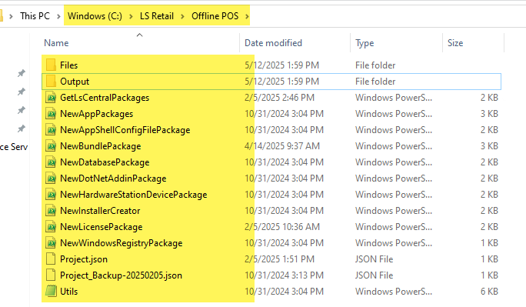
Task: Select the NewDatabasePackage file name
Action: click(105, 162)
